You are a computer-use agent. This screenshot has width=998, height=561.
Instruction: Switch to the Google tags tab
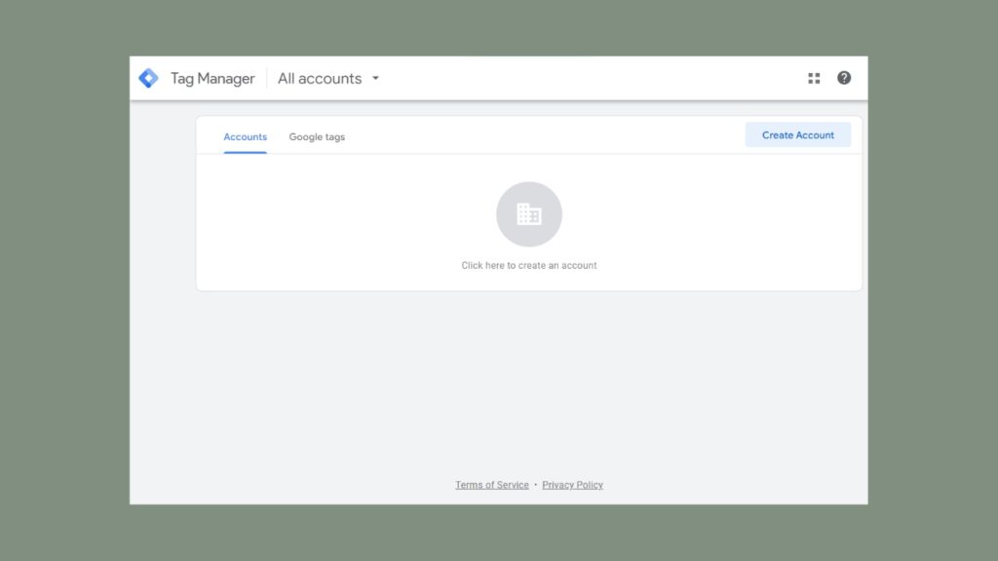[317, 136]
